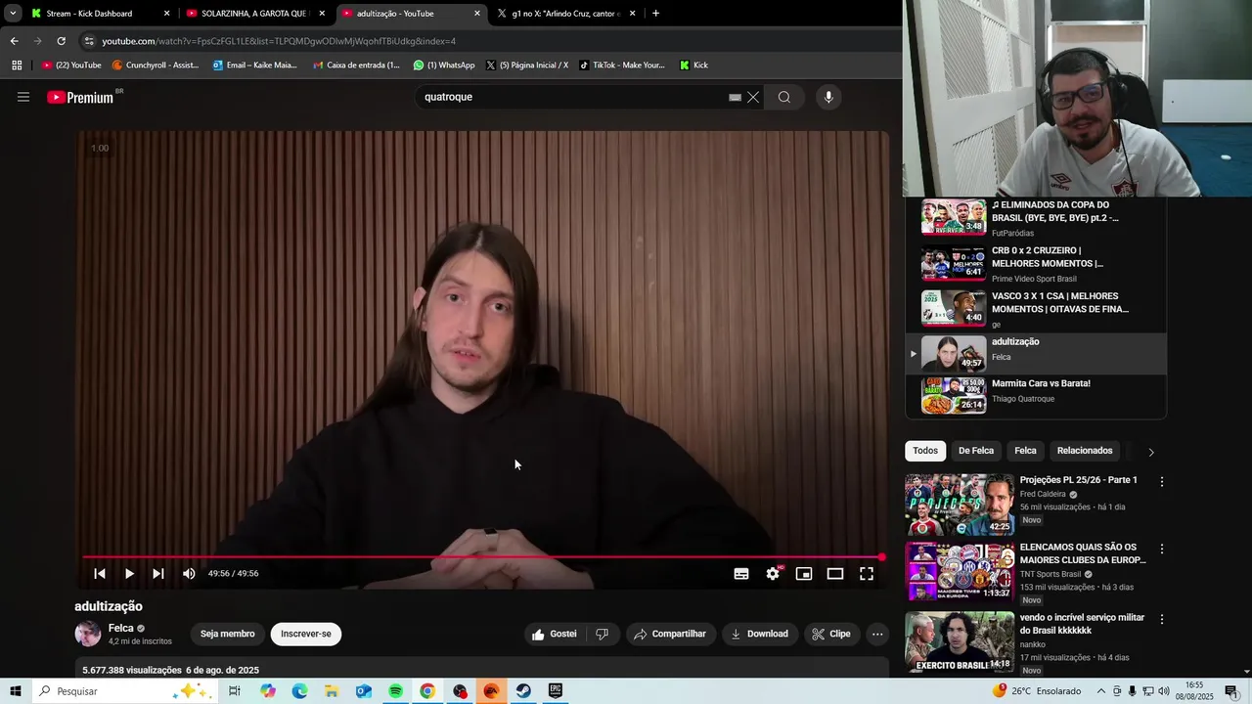
Task: Open Chrome tab search dropdown
Action: pyautogui.click(x=13, y=14)
